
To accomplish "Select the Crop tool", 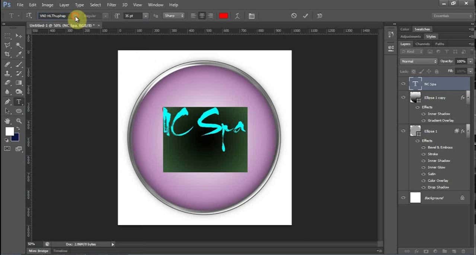I will 7,54.
